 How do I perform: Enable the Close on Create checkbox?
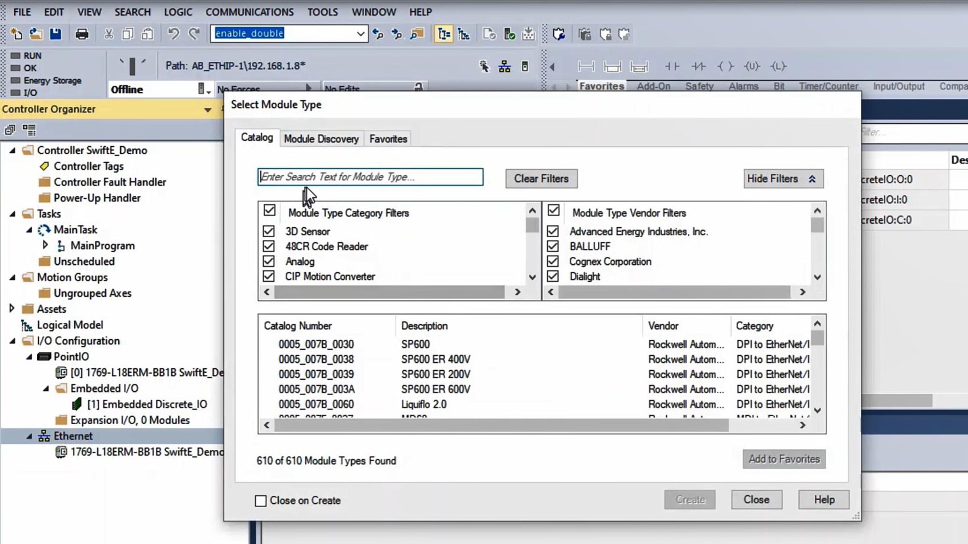coord(261,500)
